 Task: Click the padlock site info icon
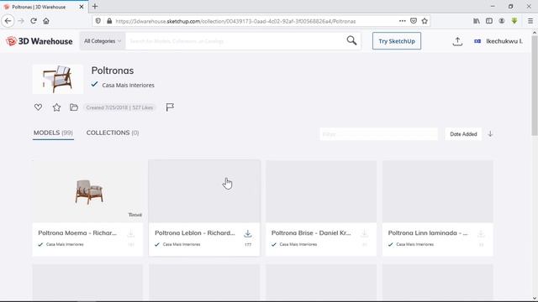[x=109, y=21]
